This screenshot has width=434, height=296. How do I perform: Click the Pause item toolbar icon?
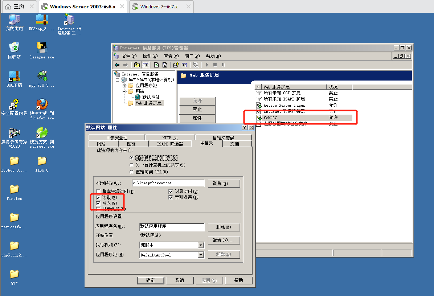223,65
